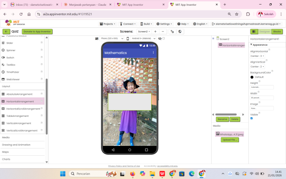
Task: Open the AlignVertical Center : 2 dropdown
Action: 257,67
